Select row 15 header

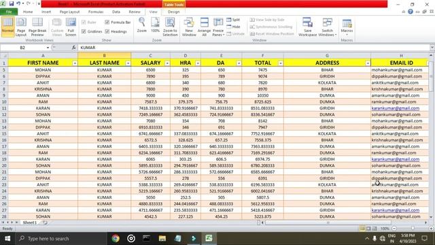[x=4, y=133]
